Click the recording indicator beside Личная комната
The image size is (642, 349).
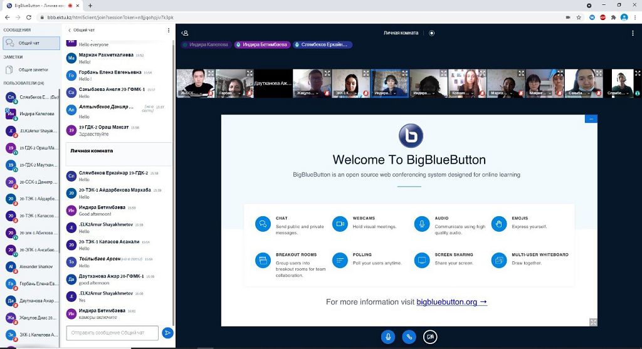[x=431, y=33]
